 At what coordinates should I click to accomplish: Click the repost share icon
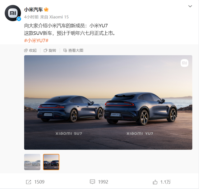coord(28,182)
